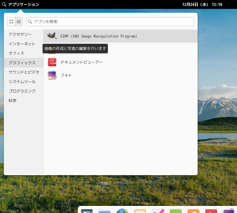This screenshot has width=237, height=213.
Task: Select the 科学 category
Action: point(24,101)
